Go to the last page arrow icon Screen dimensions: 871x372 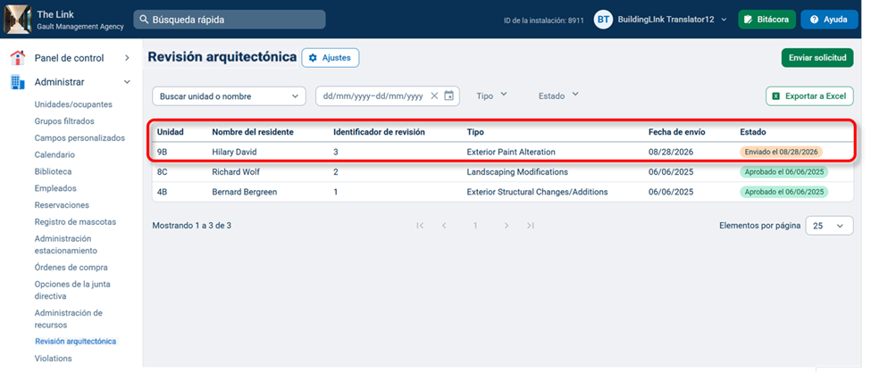tap(531, 226)
